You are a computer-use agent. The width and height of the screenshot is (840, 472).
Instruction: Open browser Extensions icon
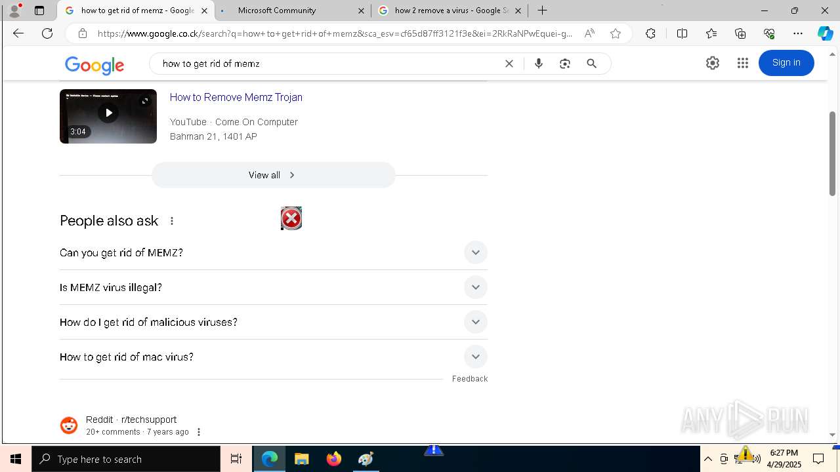coord(650,33)
